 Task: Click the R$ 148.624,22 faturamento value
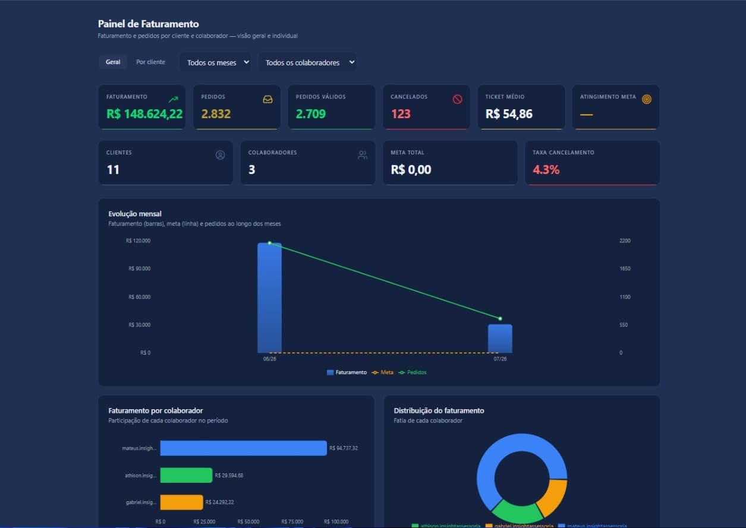[x=144, y=114]
